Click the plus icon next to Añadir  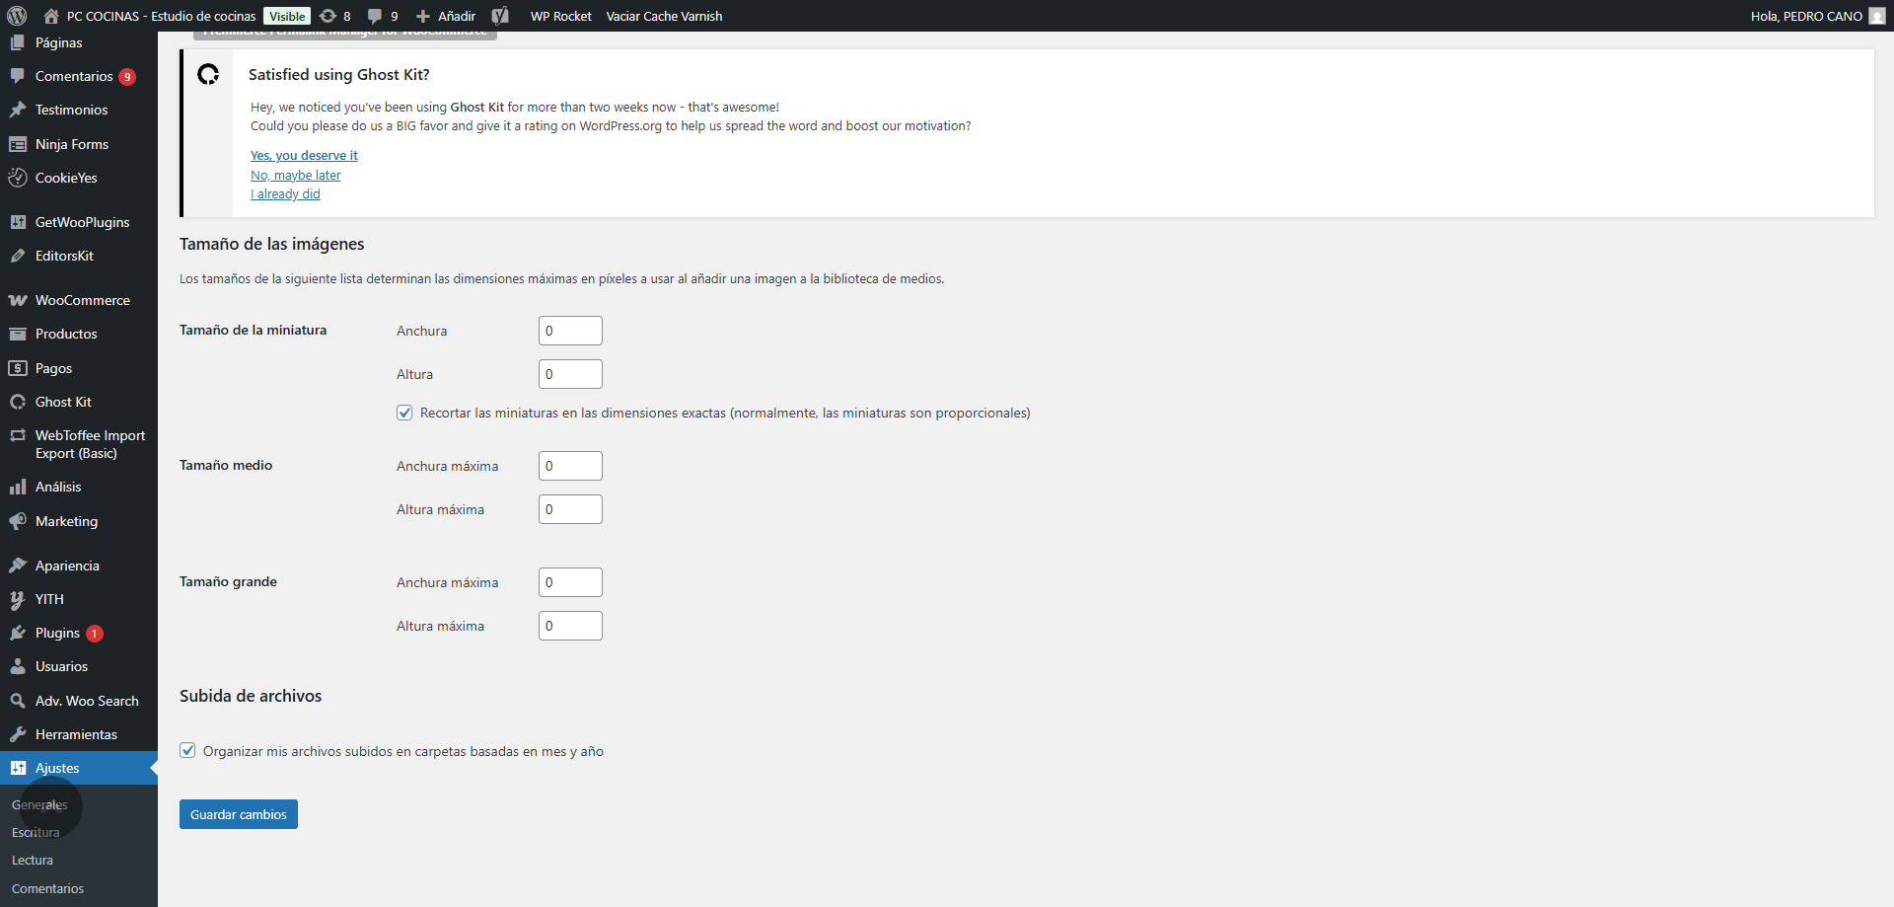click(x=423, y=16)
